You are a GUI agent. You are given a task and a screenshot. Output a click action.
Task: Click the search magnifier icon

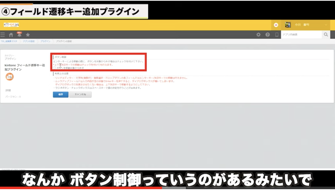coord(326,35)
